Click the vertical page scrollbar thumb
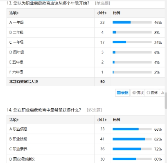 (166, 100)
